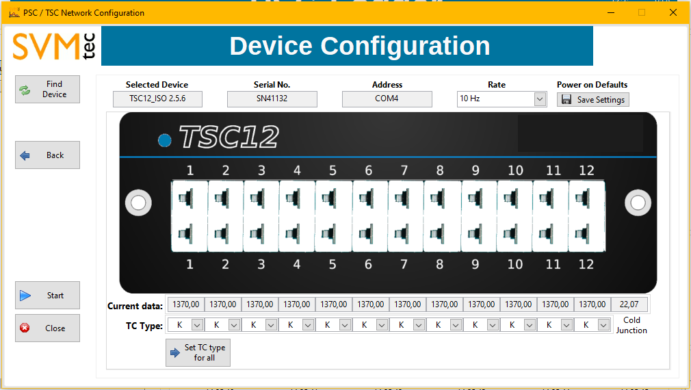Click current data field for channel 12
691x390 pixels.
[592, 304]
